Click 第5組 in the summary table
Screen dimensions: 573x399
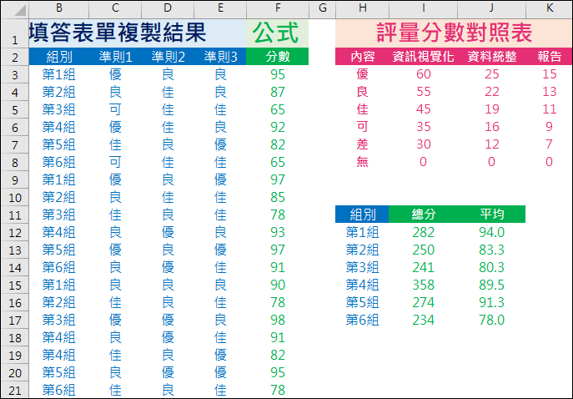click(x=363, y=302)
